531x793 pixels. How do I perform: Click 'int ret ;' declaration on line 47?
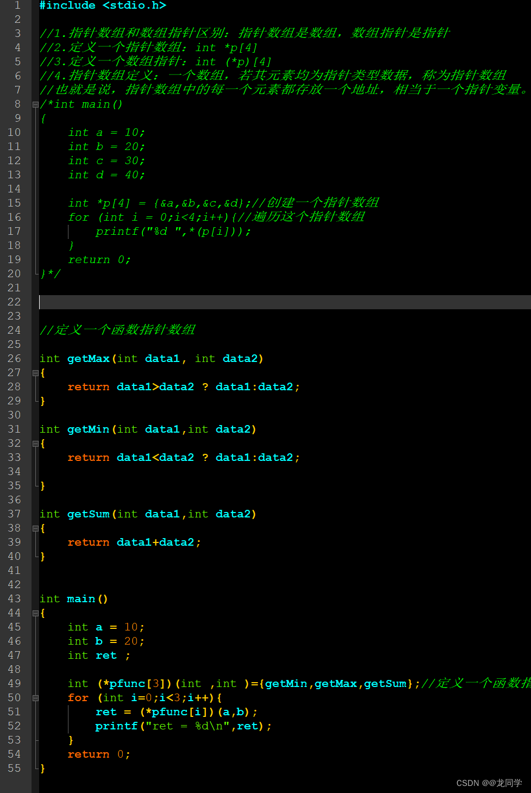[x=99, y=655]
